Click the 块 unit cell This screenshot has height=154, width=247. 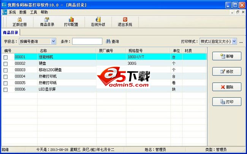176,90
